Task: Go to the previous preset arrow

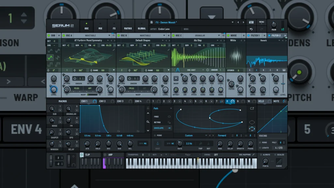Action: (x=238, y=22)
